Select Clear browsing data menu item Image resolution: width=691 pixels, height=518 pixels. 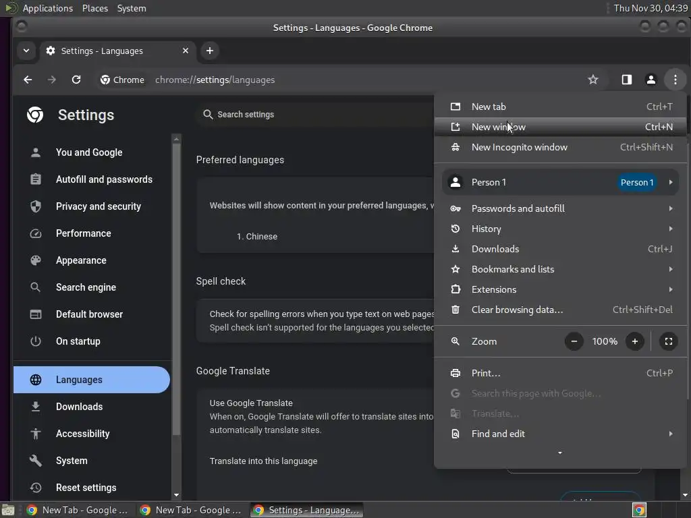(x=560, y=310)
